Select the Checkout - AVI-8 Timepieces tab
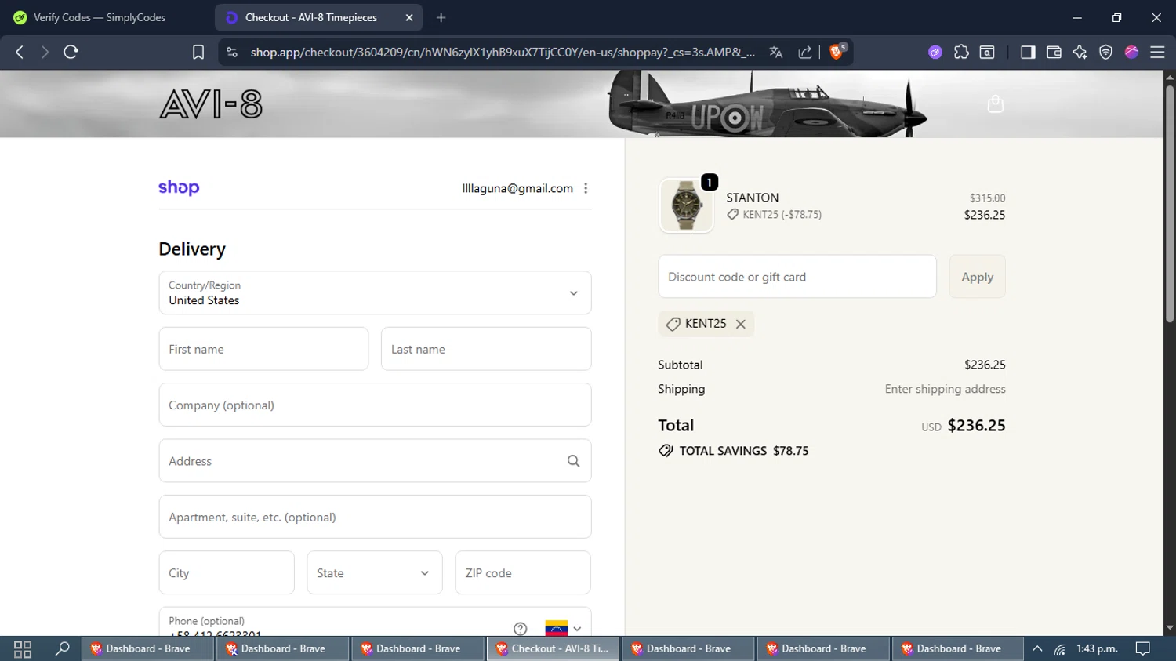 click(311, 17)
